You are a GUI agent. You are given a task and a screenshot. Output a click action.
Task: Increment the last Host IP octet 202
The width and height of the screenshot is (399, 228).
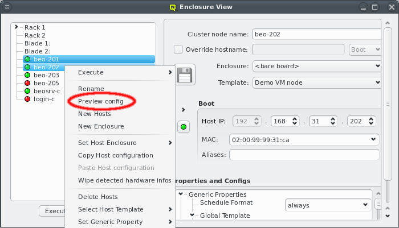click(x=372, y=119)
